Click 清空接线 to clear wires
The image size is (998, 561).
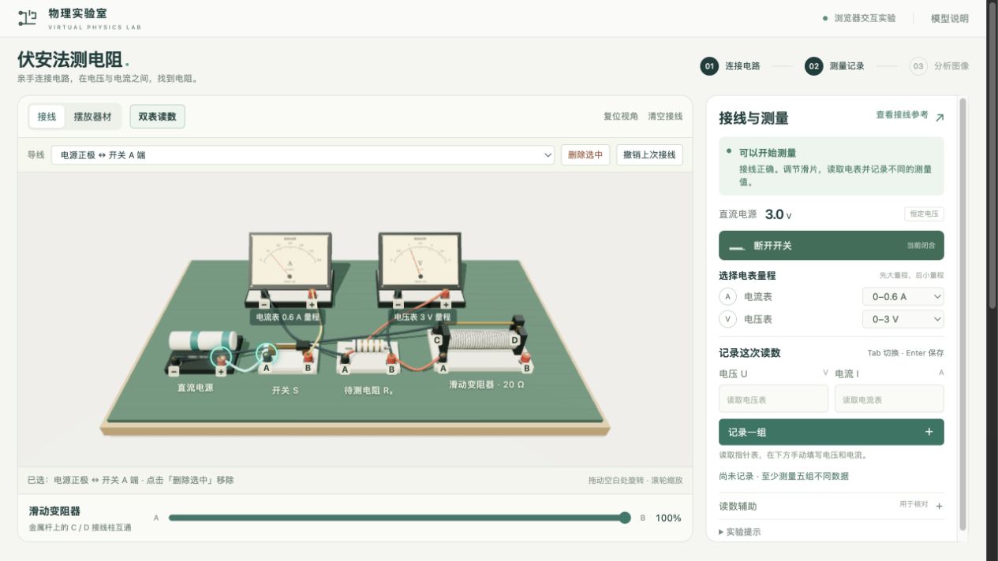coord(665,117)
